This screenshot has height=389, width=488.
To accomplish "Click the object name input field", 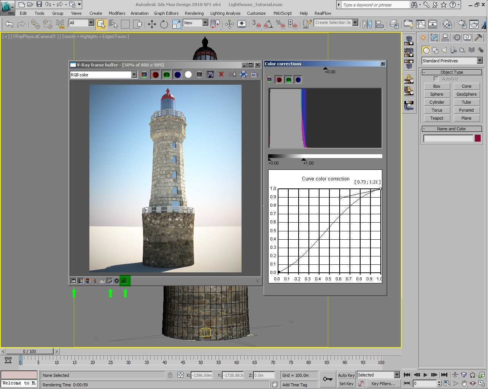I will click(448, 138).
